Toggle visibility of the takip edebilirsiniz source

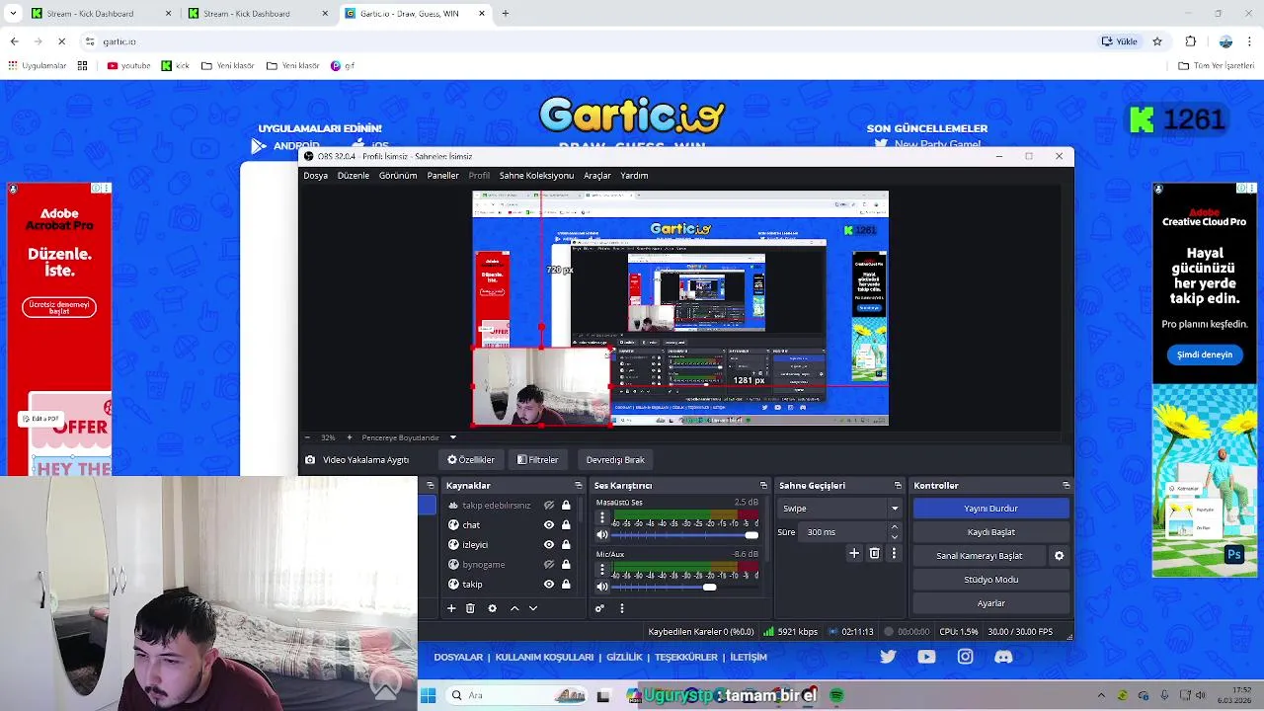(x=549, y=506)
